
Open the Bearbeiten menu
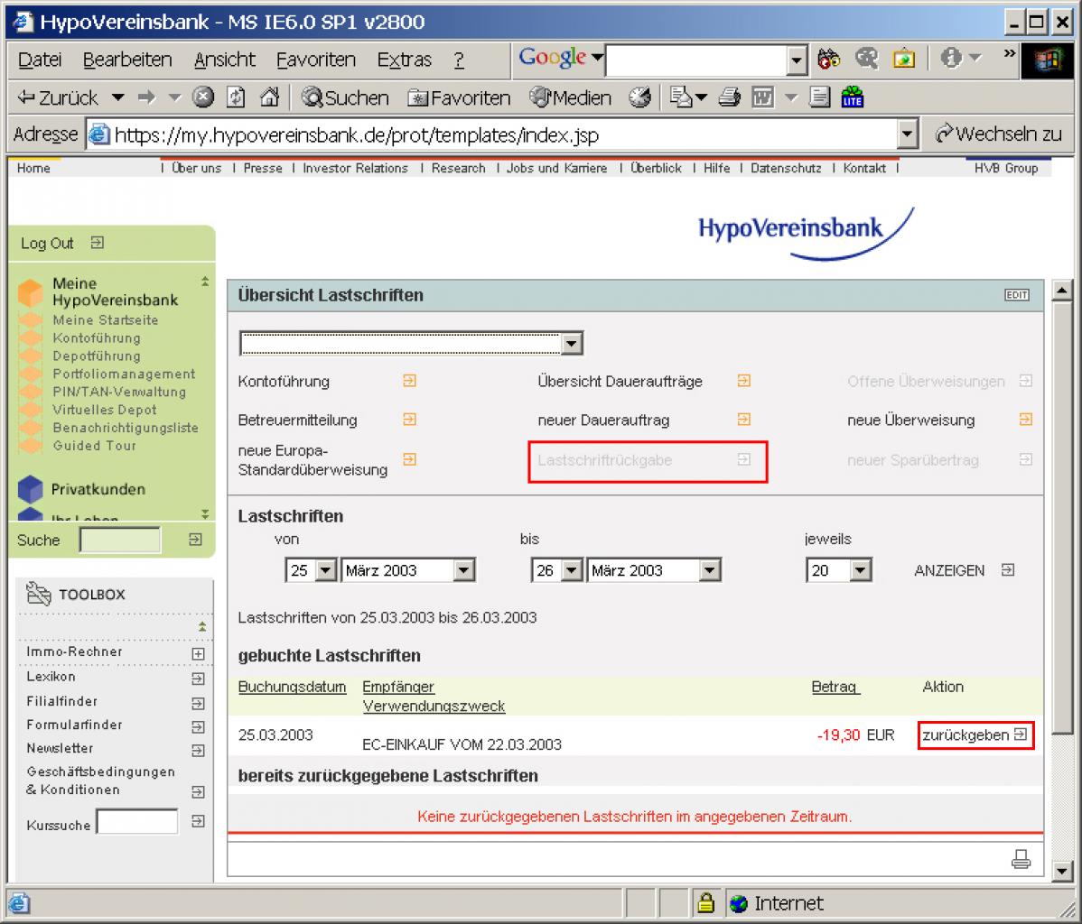(x=127, y=60)
